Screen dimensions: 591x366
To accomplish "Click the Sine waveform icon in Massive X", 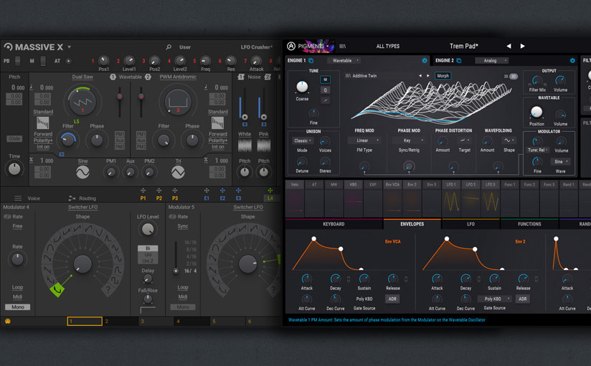I will 82,173.
